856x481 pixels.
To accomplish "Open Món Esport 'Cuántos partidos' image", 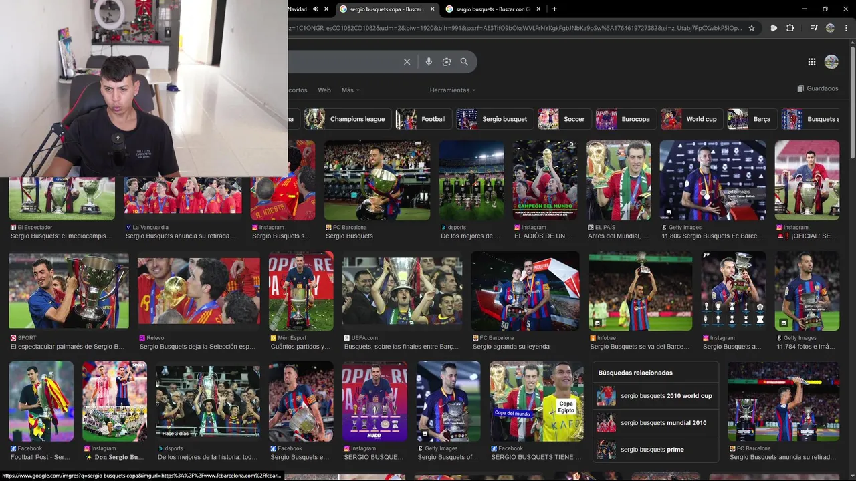I will click(x=301, y=291).
